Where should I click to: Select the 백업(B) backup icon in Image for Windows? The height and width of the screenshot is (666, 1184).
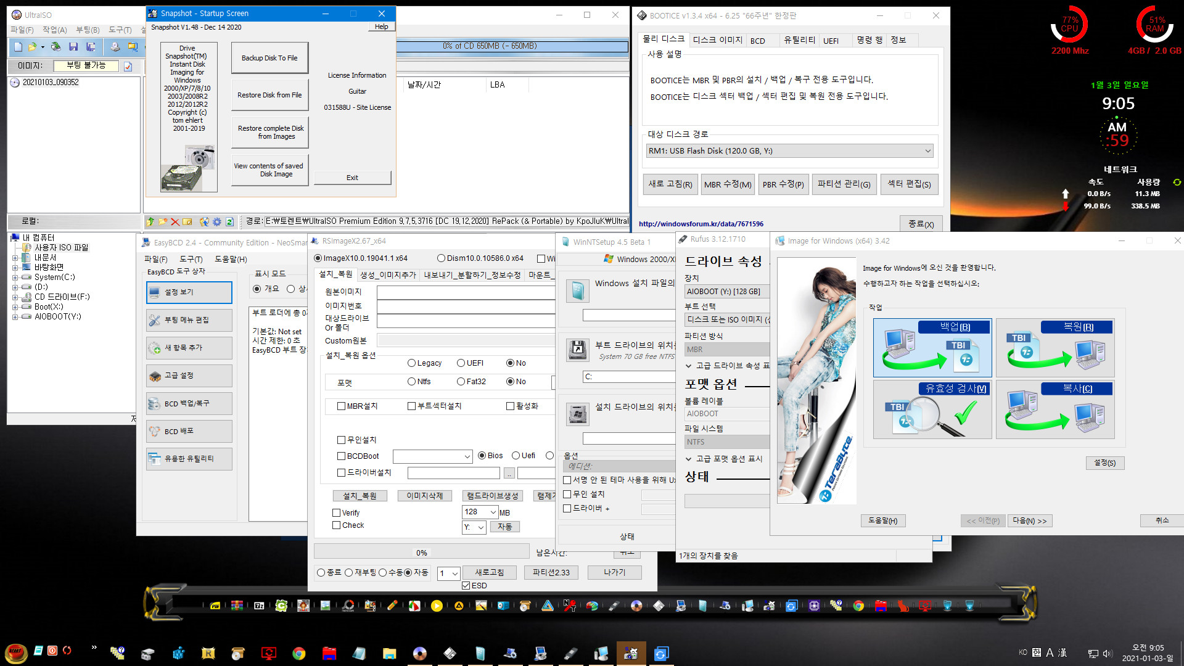click(932, 348)
